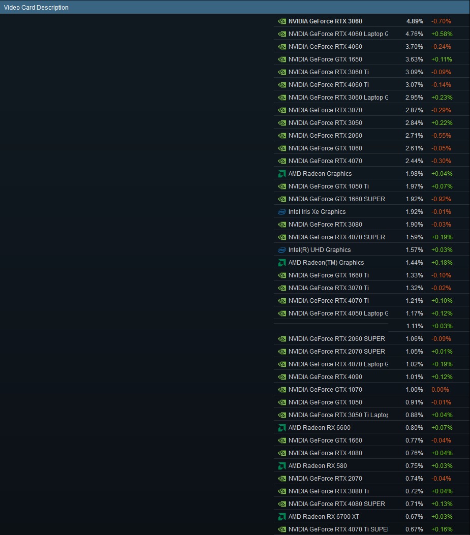Screen dimensions: 470x535
Task: Click NVIDIA logo next to GTX 1660 SUPER
Action: click(282, 199)
